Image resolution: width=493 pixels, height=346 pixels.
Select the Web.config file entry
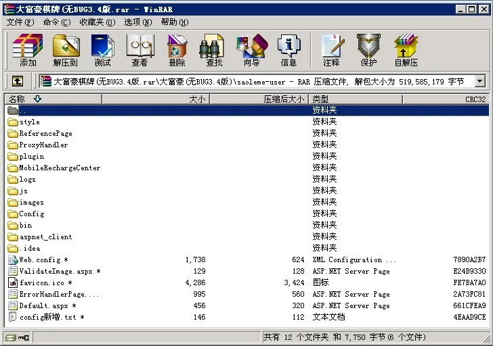39,259
